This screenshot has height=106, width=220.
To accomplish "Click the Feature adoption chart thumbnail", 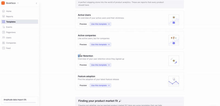I will [174, 81].
